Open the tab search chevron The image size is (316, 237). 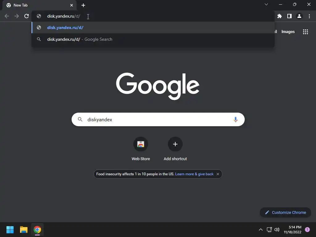coord(266,4)
